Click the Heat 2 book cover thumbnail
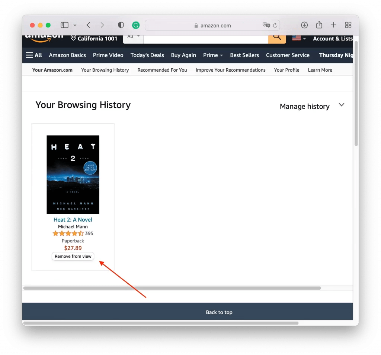 pyautogui.click(x=73, y=175)
